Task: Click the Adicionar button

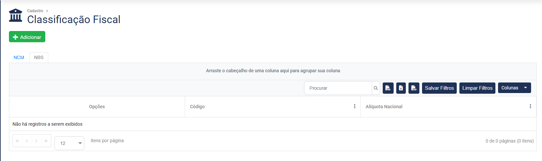Action: point(27,37)
